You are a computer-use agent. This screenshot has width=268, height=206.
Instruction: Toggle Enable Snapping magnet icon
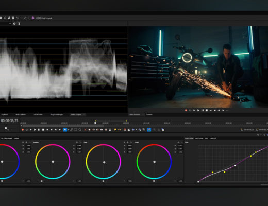(x=125, y=130)
